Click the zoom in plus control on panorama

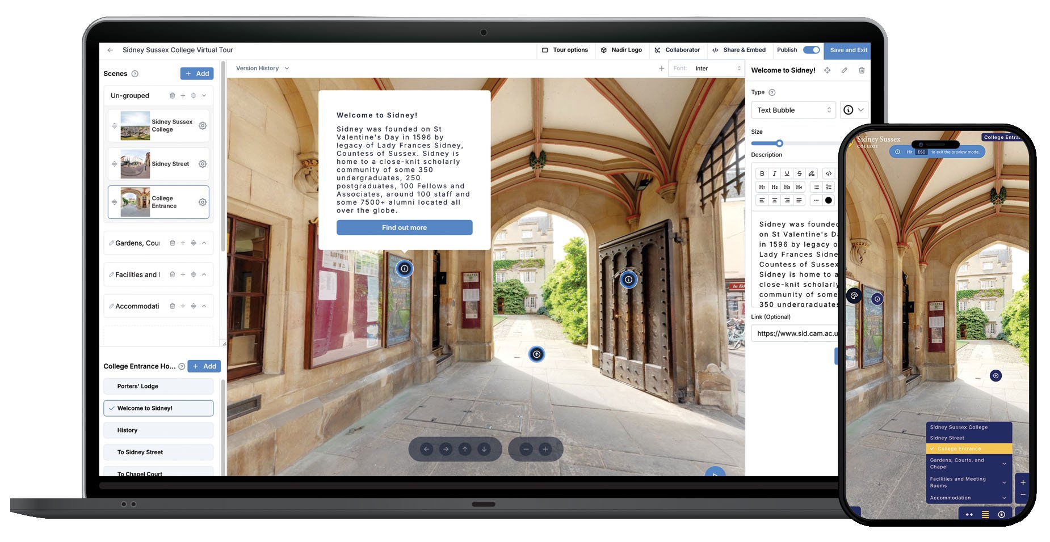(545, 450)
